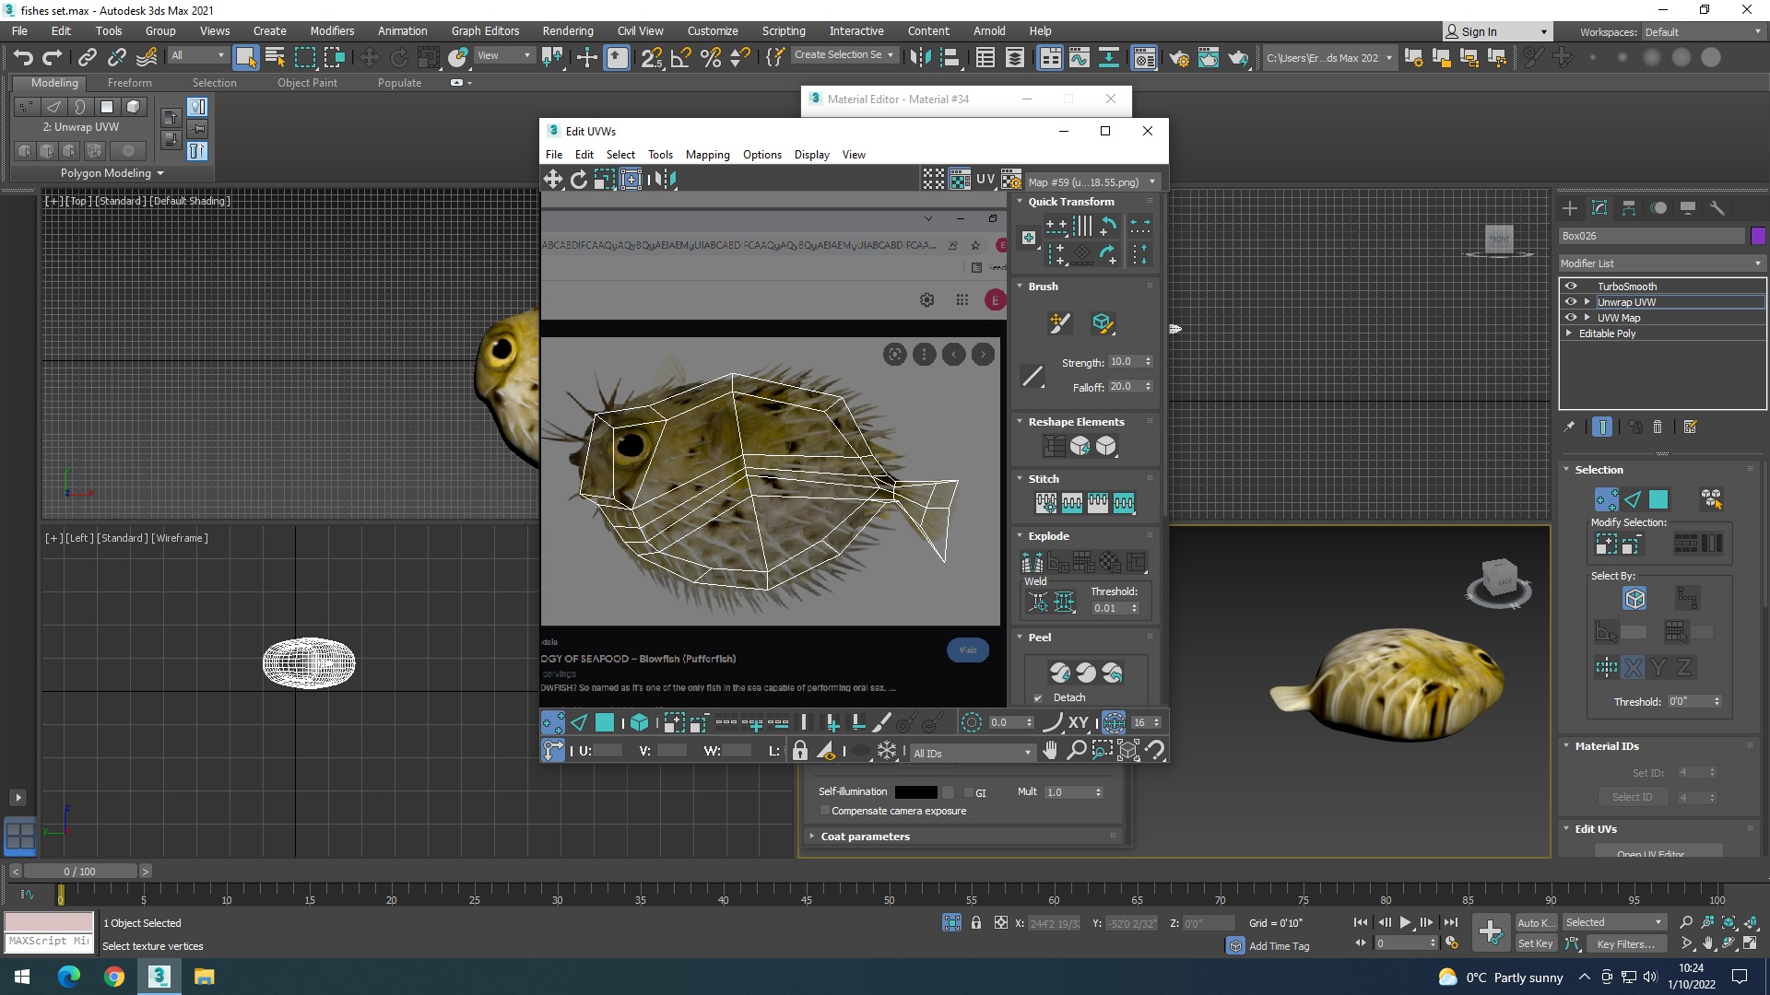The image size is (1770, 995).
Task: Open Tools menu in Edit UVWs
Action: (x=660, y=155)
